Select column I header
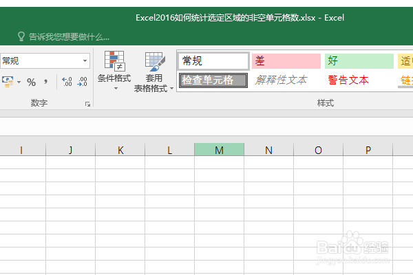Viewport: 413px width, 275px height. (23, 149)
